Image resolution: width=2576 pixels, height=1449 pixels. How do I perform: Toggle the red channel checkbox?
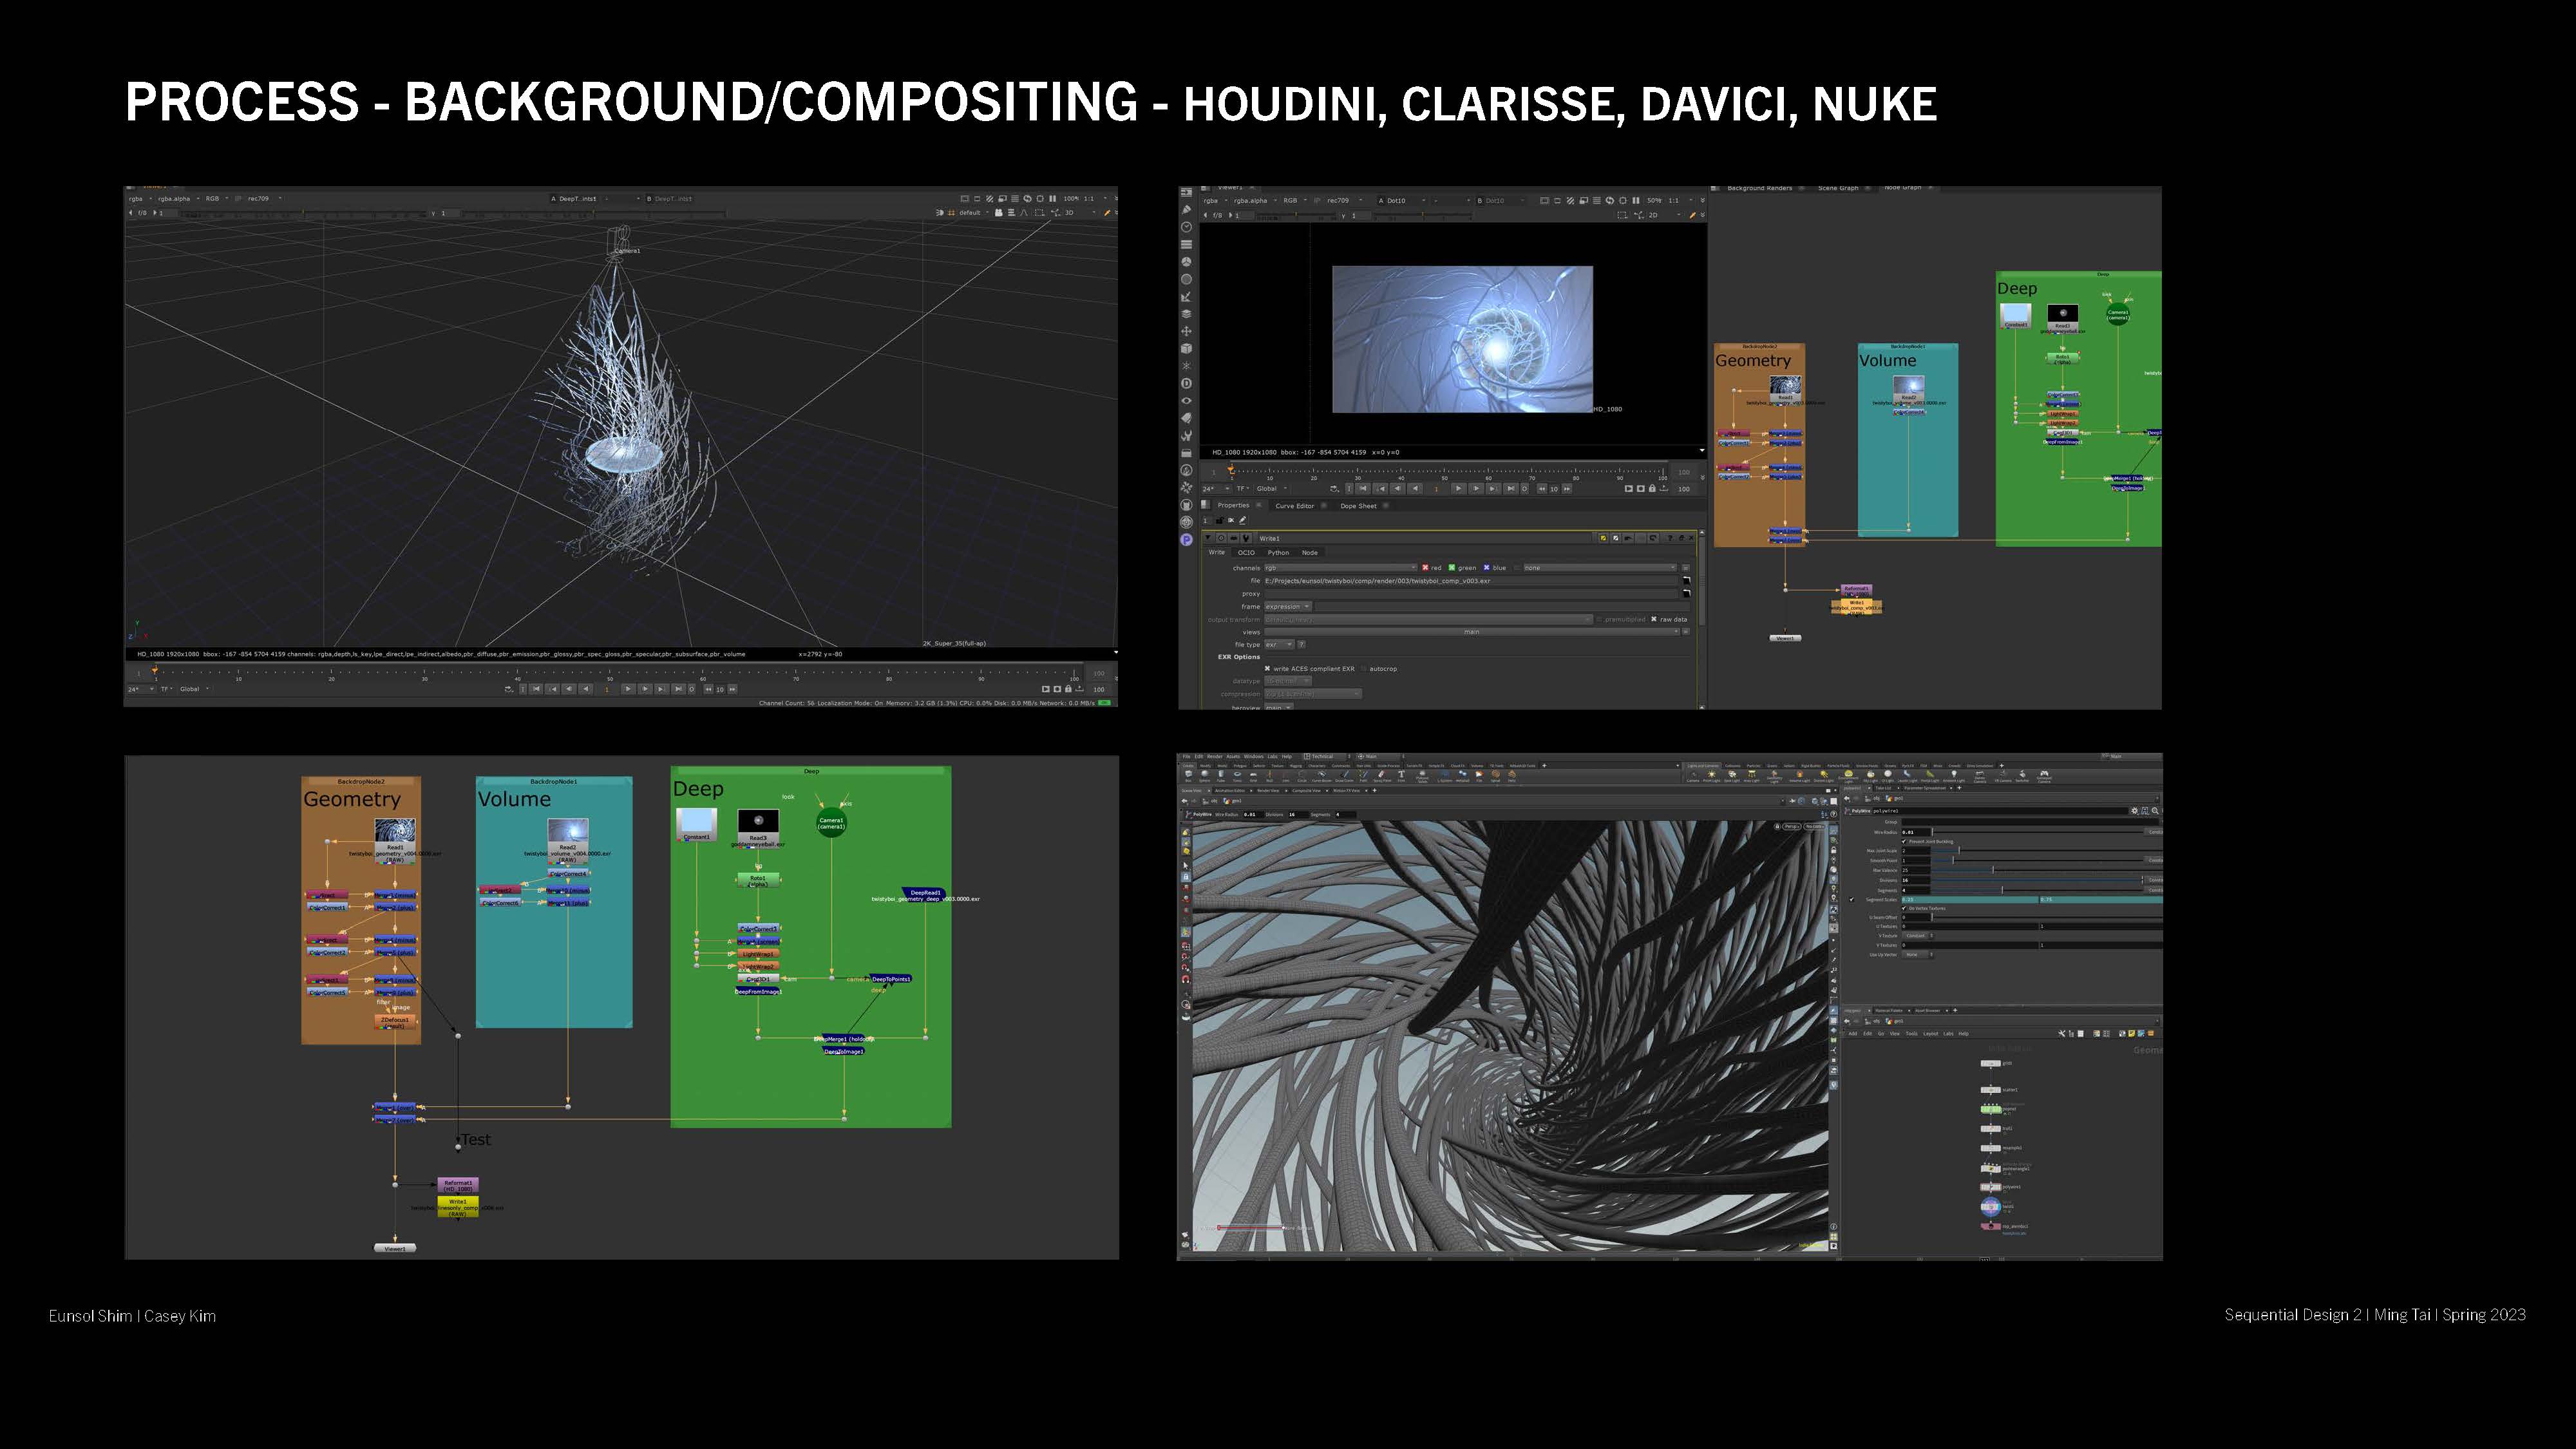[x=1425, y=568]
